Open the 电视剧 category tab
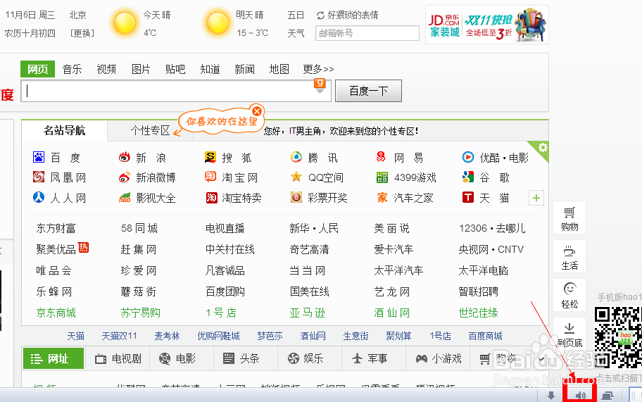Screen dimensions: 642x402 [118, 359]
